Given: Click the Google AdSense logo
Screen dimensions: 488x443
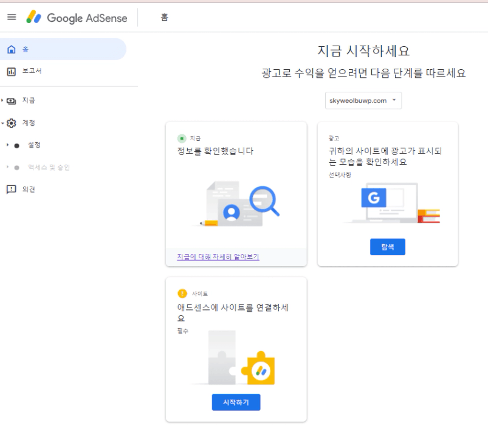Looking at the screenshot, I should (77, 18).
